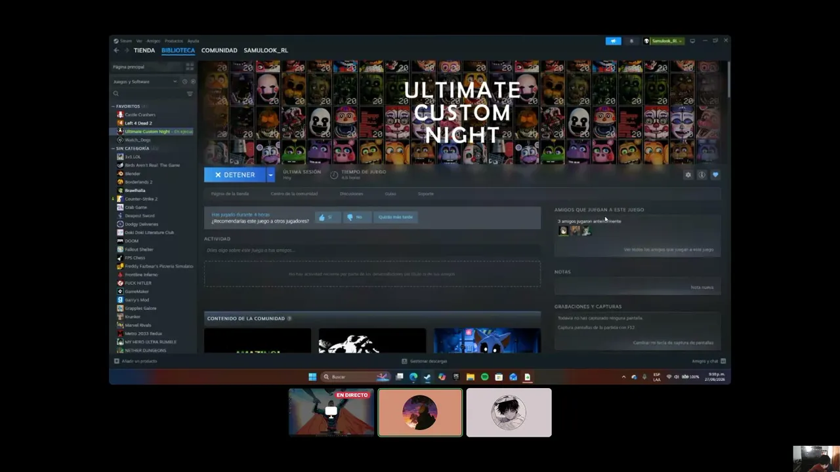The width and height of the screenshot is (840, 472).
Task: Open Windows Start menu
Action: (312, 377)
